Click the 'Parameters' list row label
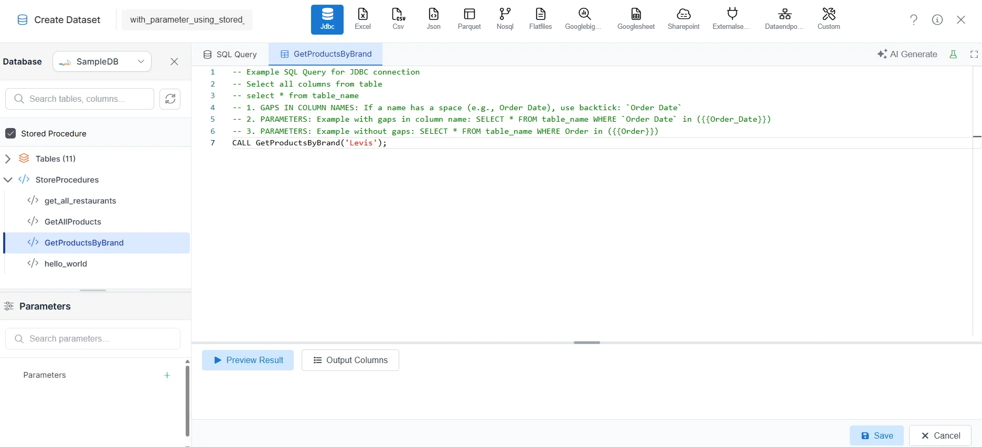Screen dimensions: 982x447 [x=45, y=375]
